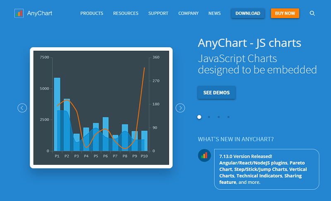
Task: Select the second carousel dot
Action: pos(209,117)
